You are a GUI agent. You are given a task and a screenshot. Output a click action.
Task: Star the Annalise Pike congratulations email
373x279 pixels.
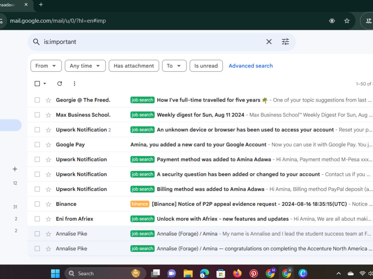coord(48,248)
